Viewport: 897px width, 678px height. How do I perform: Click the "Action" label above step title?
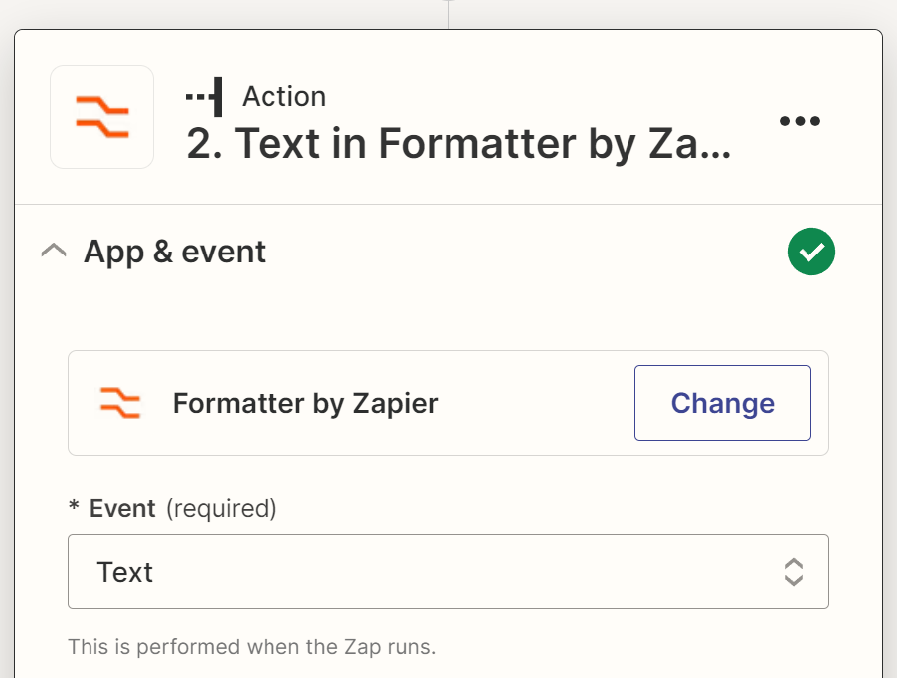(284, 96)
